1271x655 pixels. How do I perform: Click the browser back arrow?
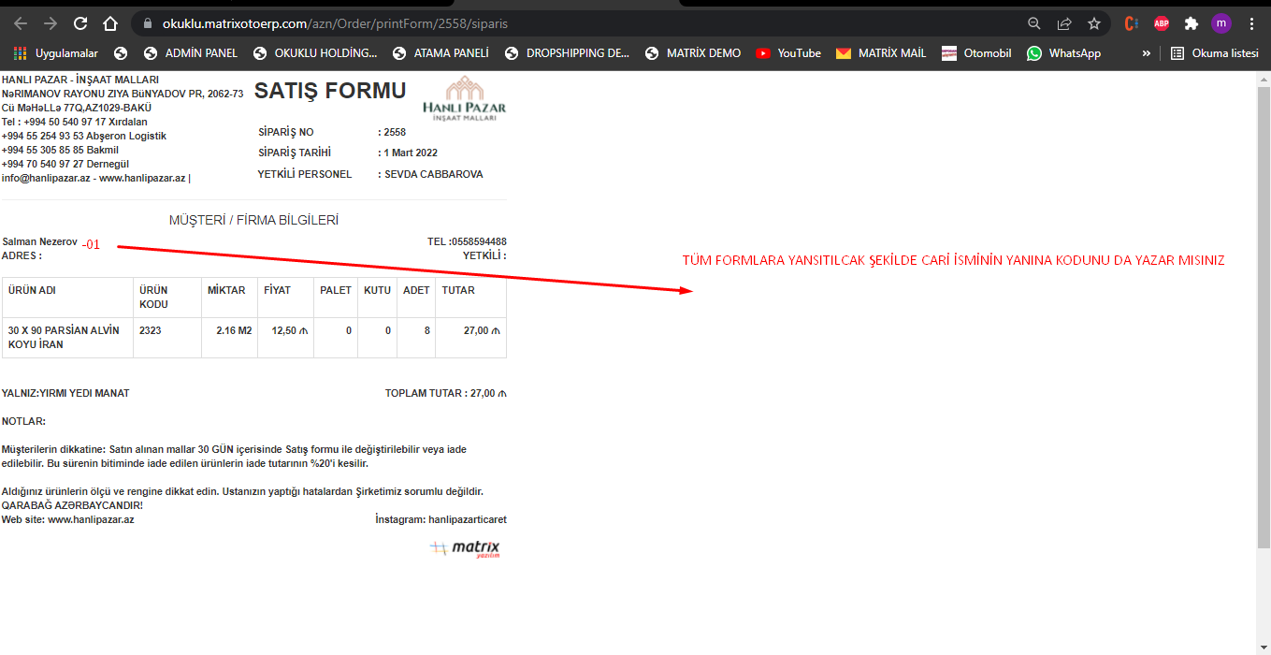coord(21,23)
